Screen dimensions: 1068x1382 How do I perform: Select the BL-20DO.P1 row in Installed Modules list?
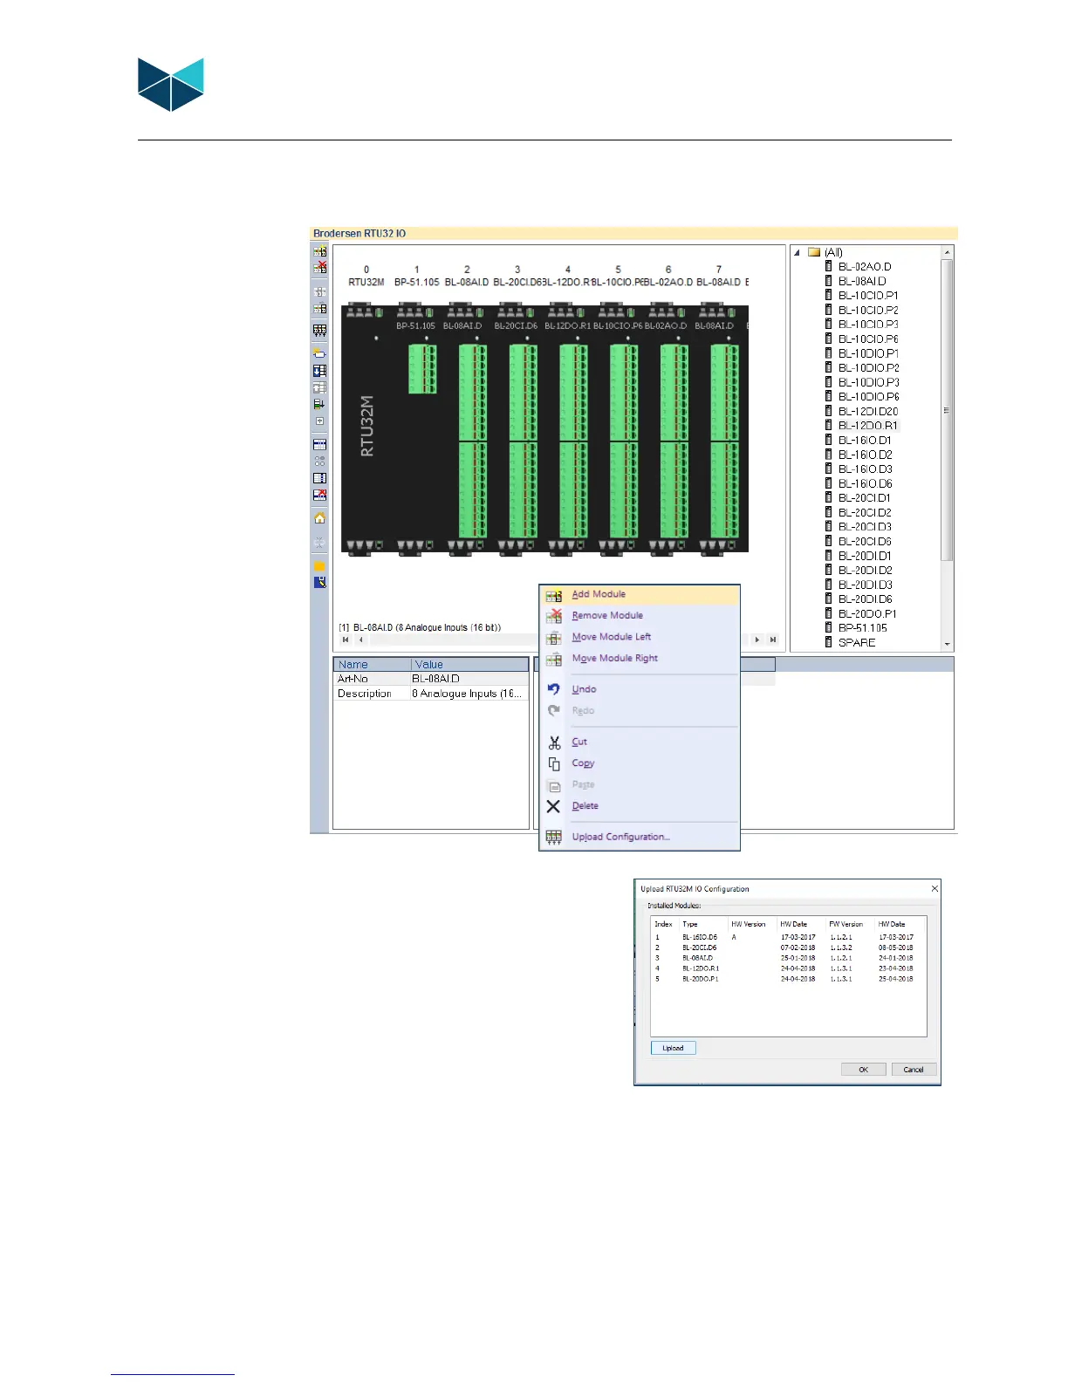[789, 980]
